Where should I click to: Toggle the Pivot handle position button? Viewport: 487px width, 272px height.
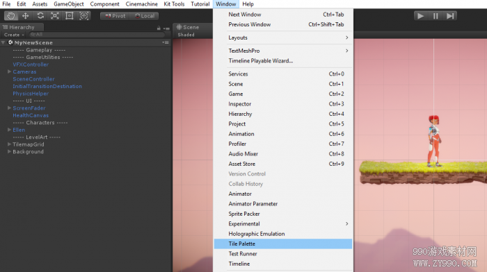pos(115,16)
